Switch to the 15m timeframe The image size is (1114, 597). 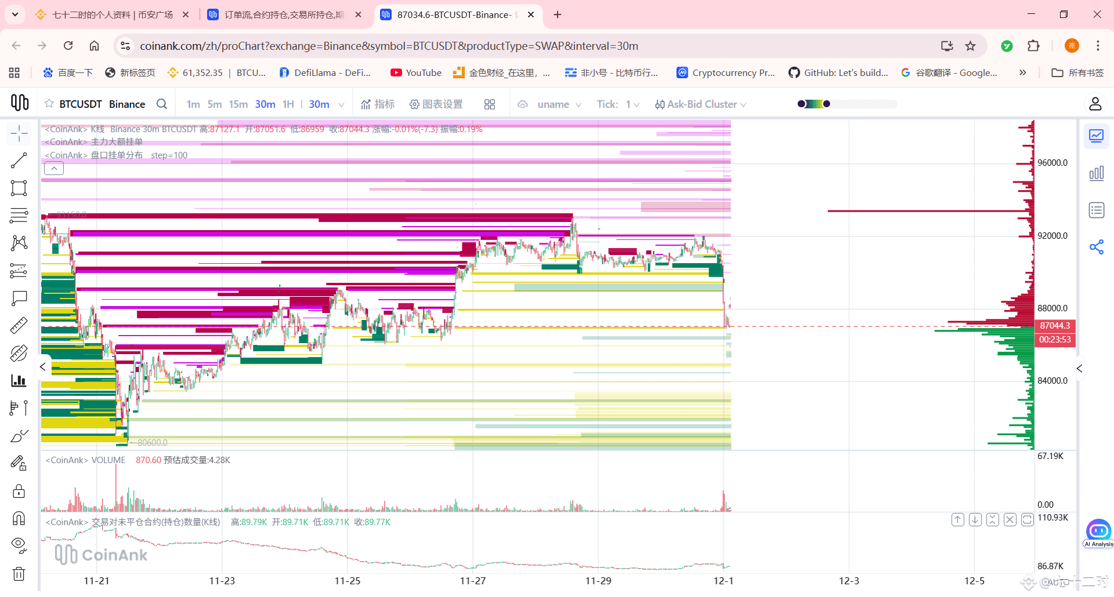pos(238,104)
